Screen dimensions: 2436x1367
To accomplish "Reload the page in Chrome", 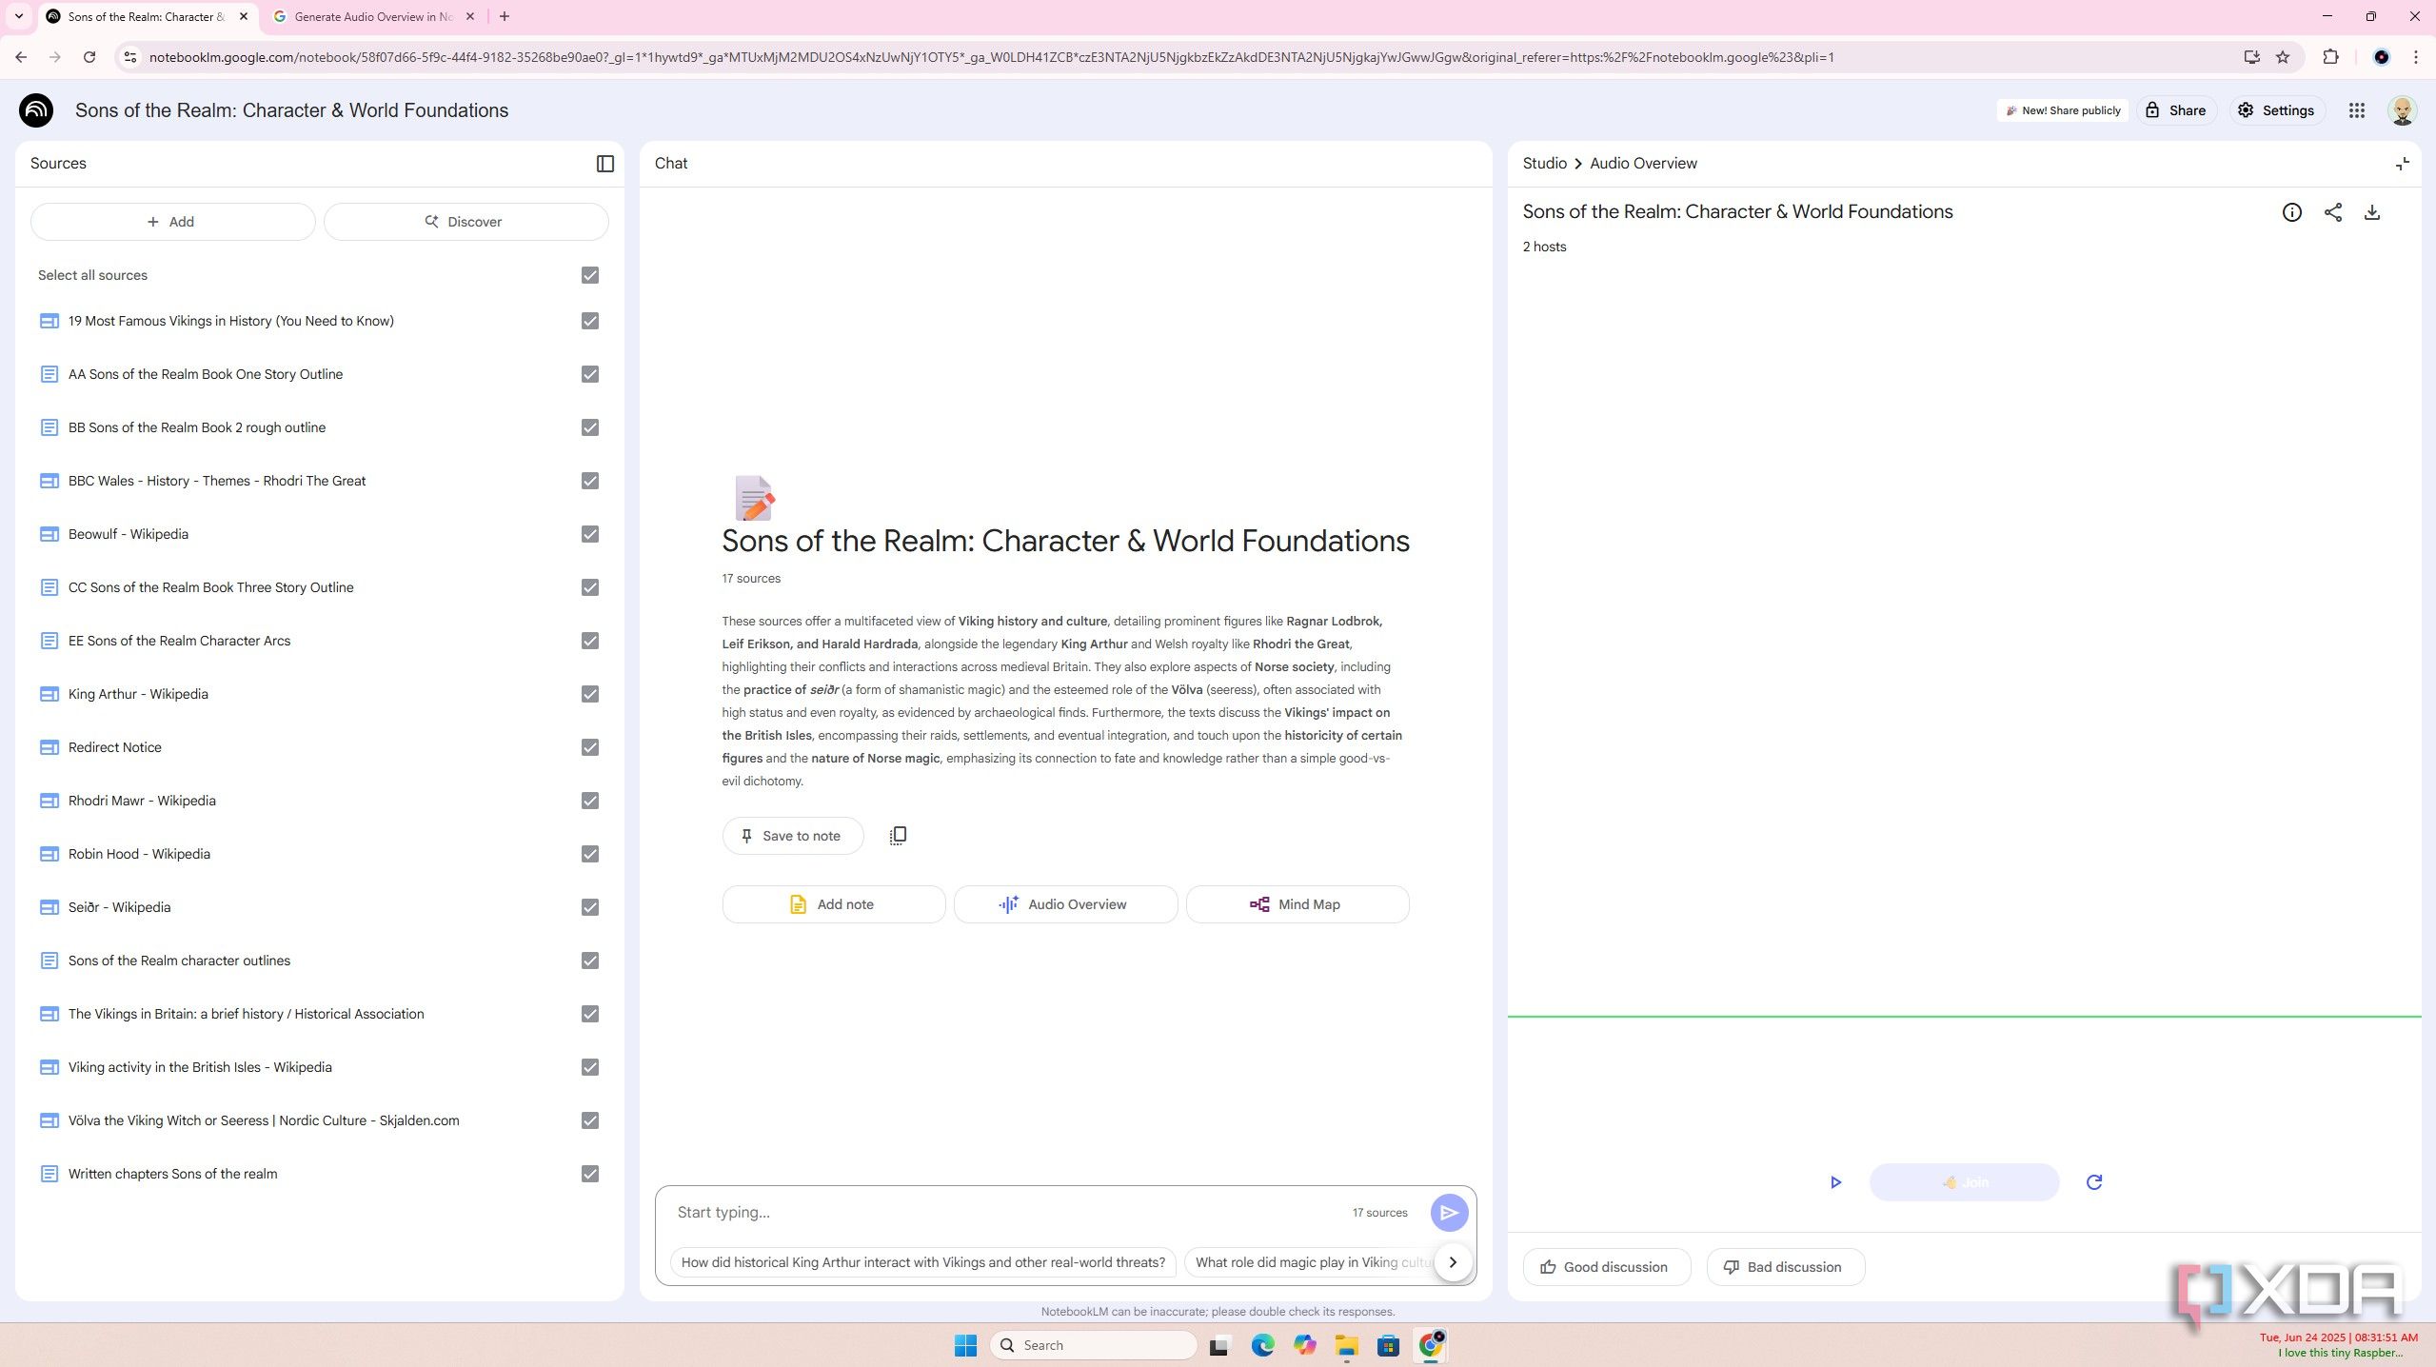I will [x=89, y=57].
